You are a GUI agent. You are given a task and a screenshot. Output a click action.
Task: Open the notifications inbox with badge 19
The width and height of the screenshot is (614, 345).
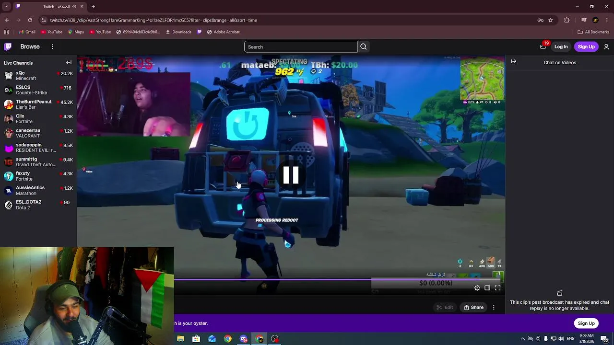click(x=543, y=46)
